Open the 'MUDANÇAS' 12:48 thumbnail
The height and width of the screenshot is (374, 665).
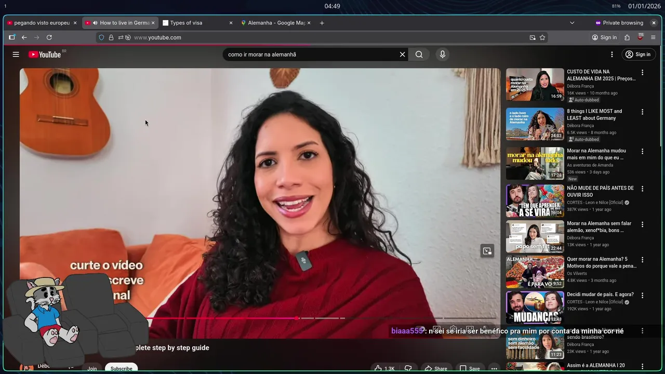point(535,307)
